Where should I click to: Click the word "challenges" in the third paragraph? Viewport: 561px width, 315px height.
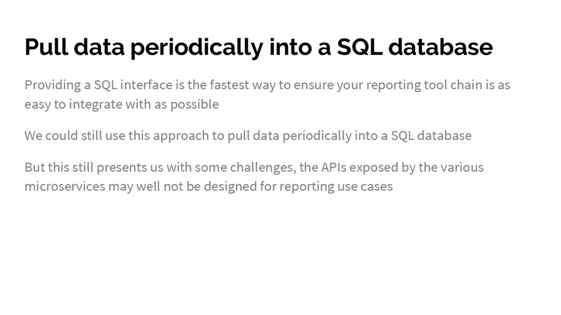pyautogui.click(x=262, y=167)
